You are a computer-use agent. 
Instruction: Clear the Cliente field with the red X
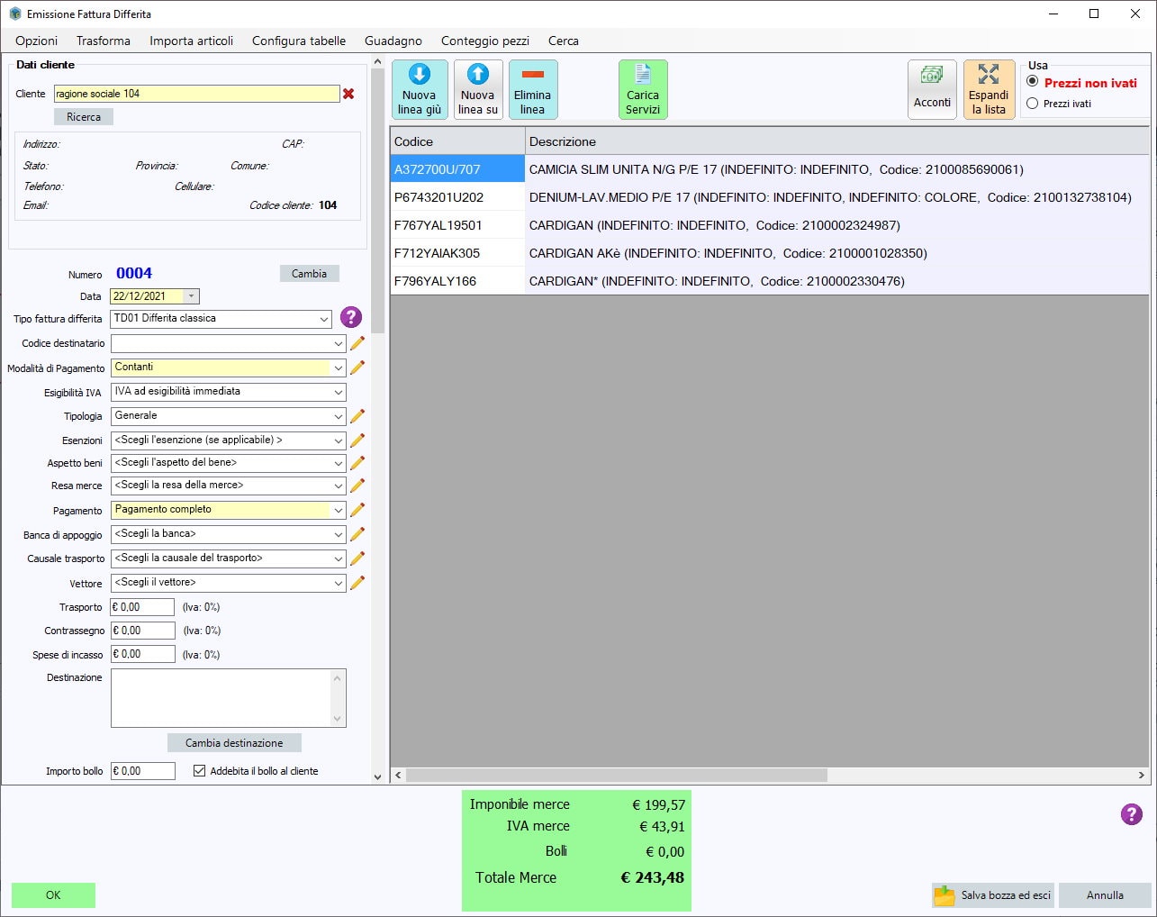click(x=348, y=94)
